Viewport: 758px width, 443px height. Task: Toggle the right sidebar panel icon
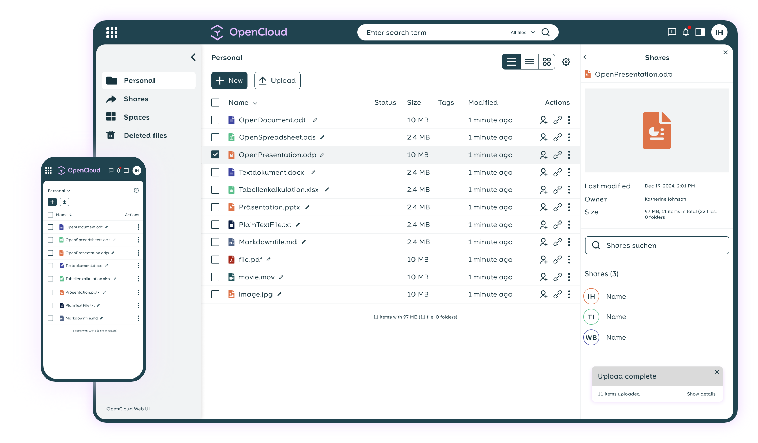click(x=700, y=32)
